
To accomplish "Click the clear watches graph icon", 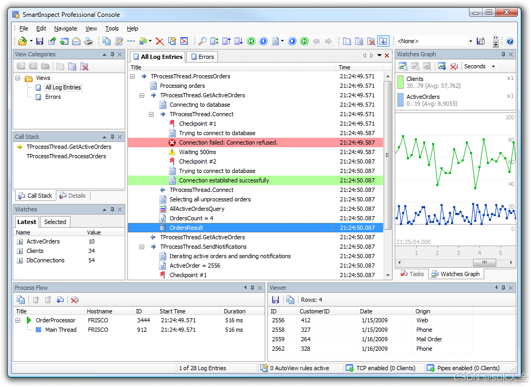I will pos(453,66).
